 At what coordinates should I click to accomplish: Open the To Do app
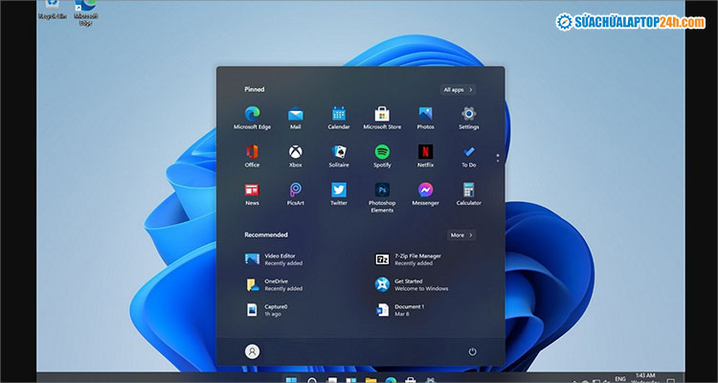point(468,156)
